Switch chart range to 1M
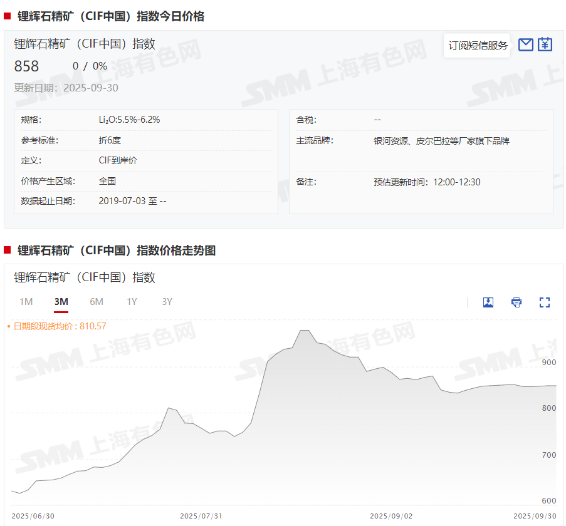This screenshot has height=526, width=566. pyautogui.click(x=26, y=302)
